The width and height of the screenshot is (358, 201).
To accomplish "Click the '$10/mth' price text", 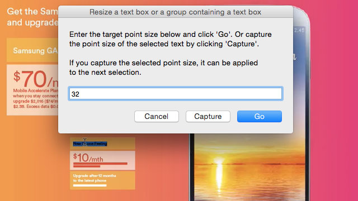I will point(88,157).
